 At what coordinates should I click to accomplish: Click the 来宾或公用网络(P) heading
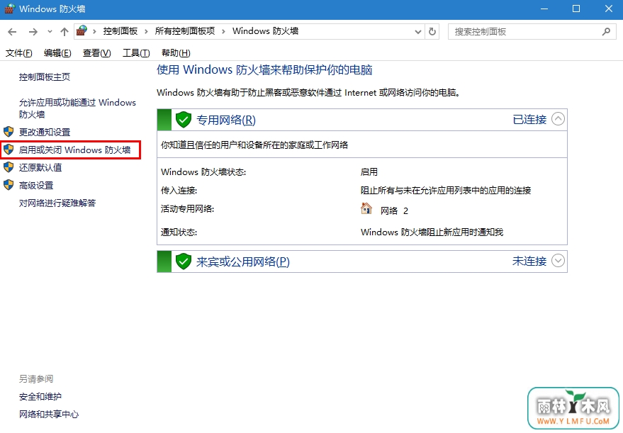pos(243,262)
